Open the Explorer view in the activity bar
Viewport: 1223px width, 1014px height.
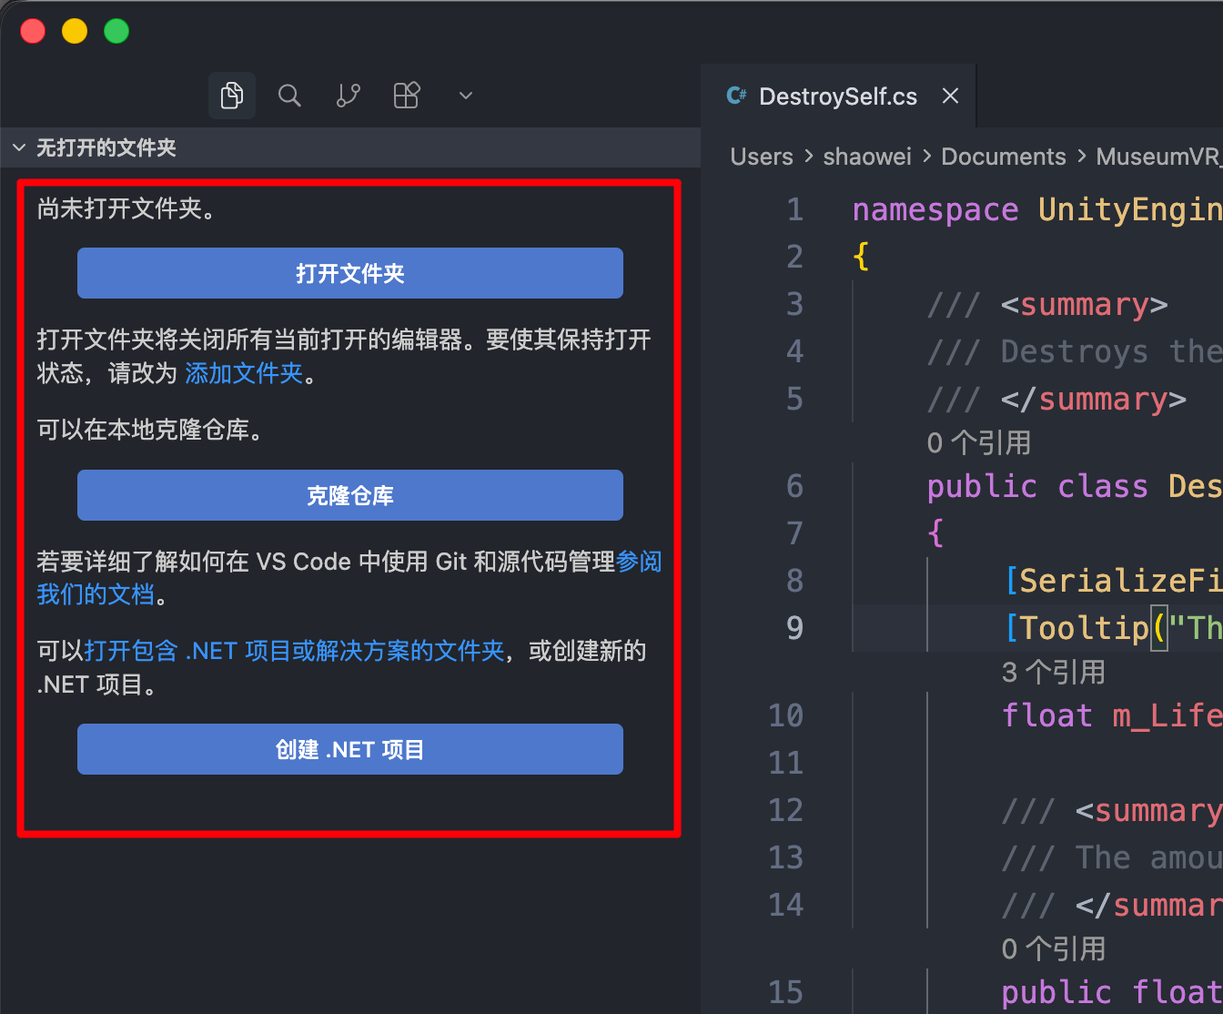coord(232,95)
